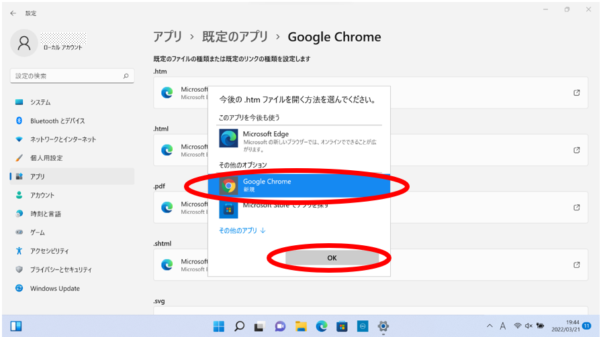
Task: Open Bluetooth とデバイス settings
Action: click(72, 121)
